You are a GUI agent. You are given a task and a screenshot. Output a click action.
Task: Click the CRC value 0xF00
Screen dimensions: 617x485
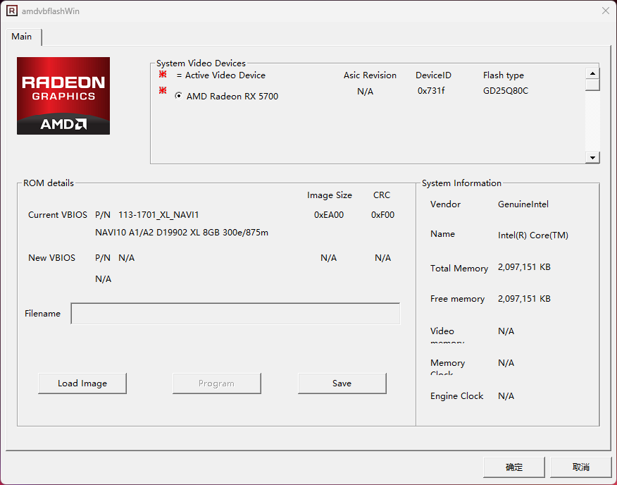pyautogui.click(x=382, y=215)
